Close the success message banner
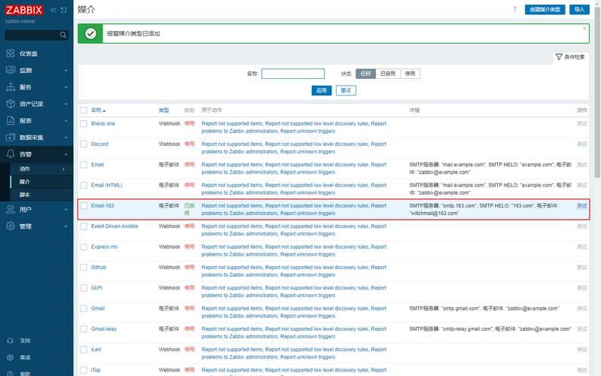This screenshot has height=376, width=601. [584, 29]
